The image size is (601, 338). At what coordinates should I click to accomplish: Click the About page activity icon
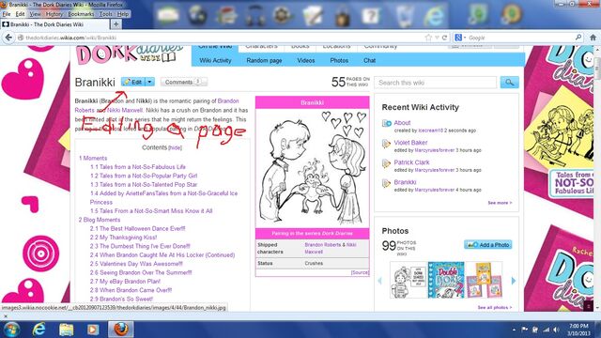click(386, 123)
